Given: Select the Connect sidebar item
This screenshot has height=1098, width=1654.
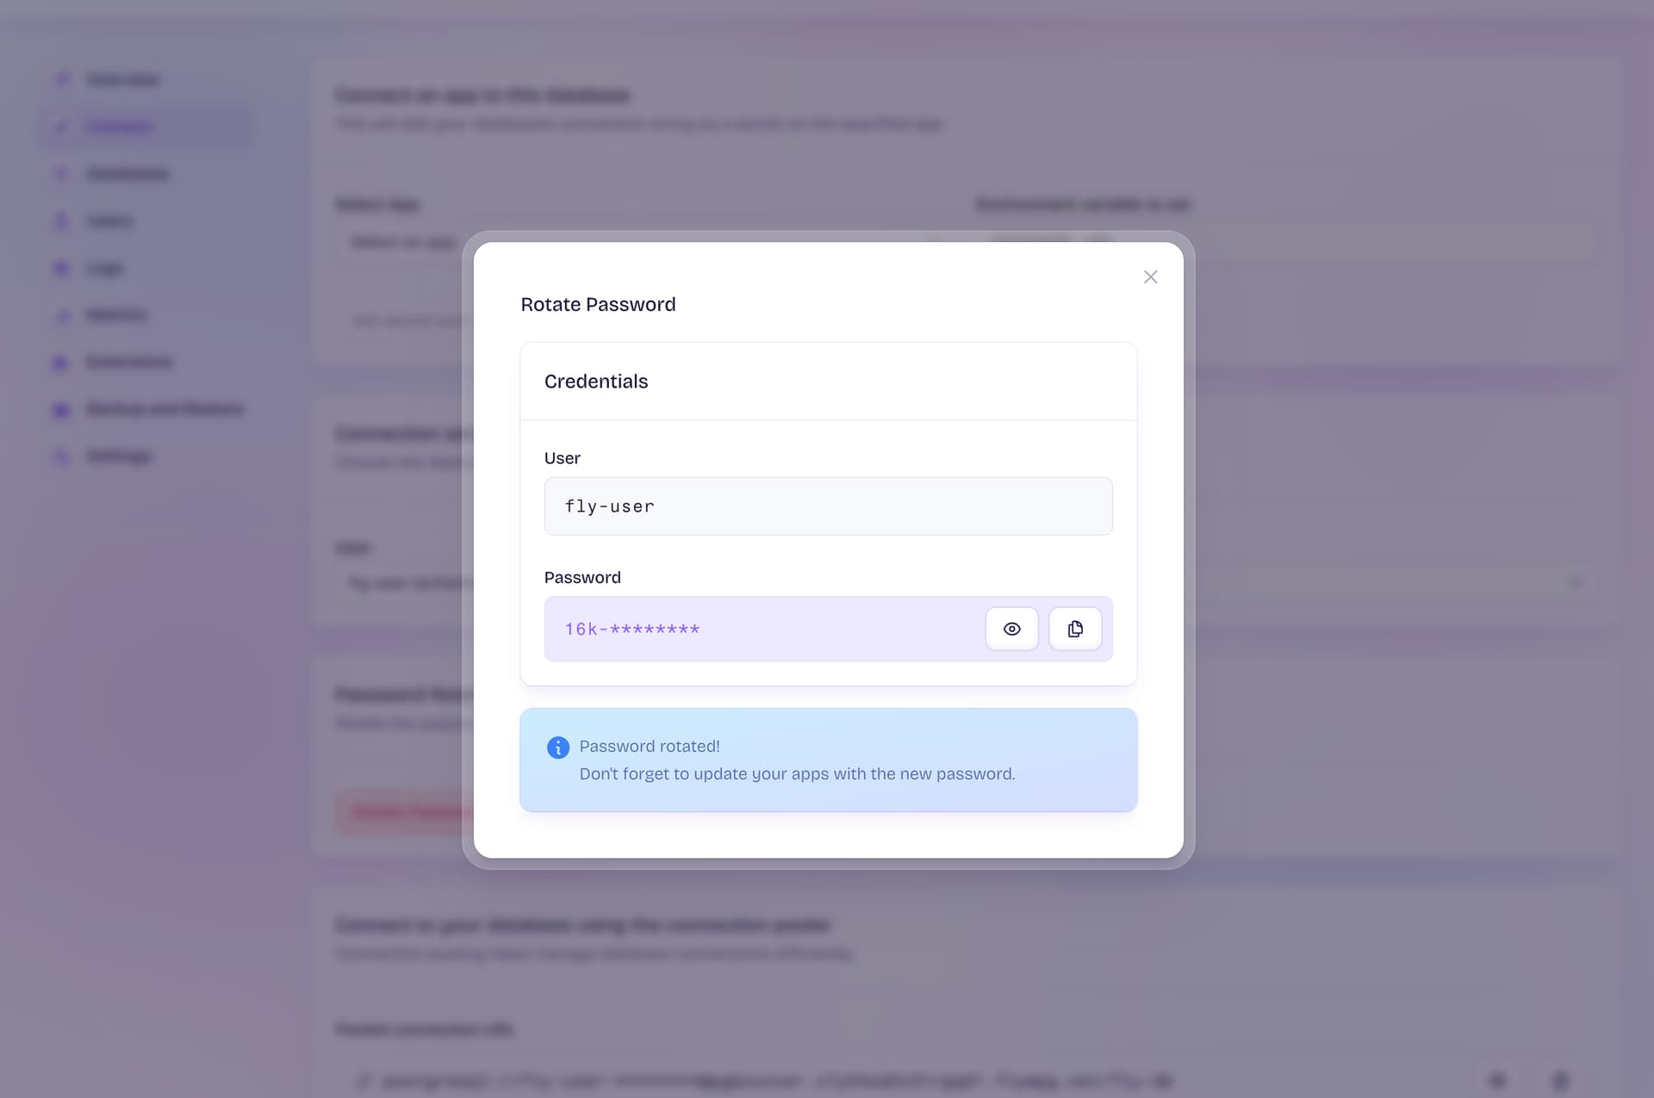Looking at the screenshot, I should click(120, 127).
